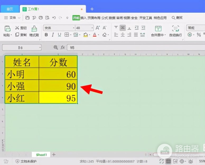The height and width of the screenshot is (165, 205).
Task: Activate the Format Painter brush
Action: click(34, 31)
